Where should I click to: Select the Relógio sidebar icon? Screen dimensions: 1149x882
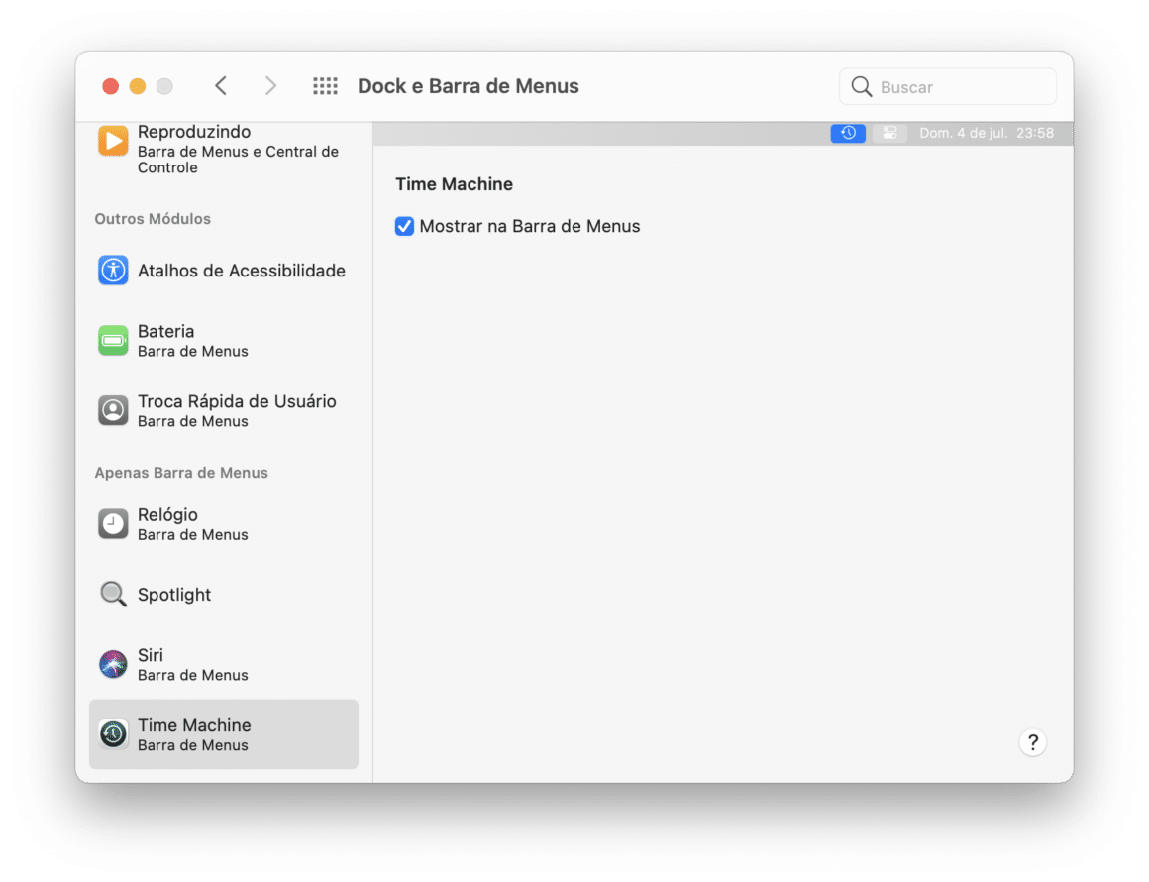pyautogui.click(x=112, y=523)
